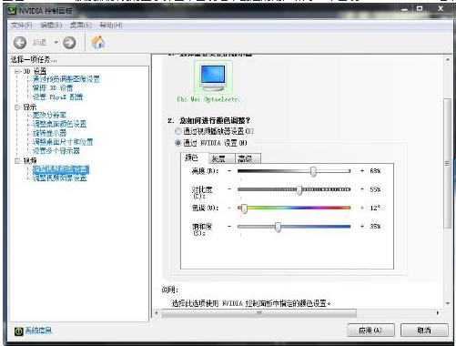
Task: Open 旋转显示器 in the task tree
Action: [x=49, y=133]
